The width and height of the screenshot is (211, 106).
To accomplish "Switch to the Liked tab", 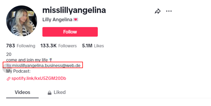I will (x=59, y=92).
